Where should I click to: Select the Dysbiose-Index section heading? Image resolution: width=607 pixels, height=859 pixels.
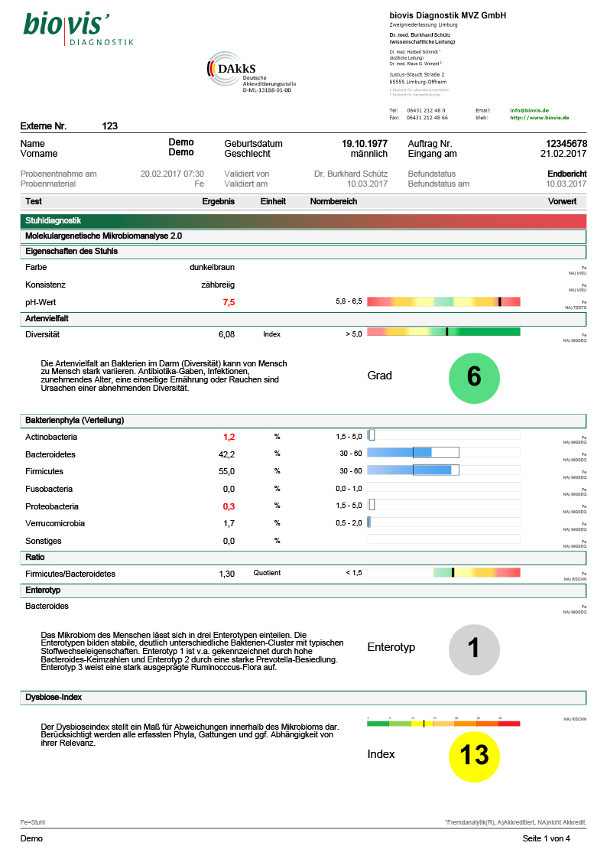pyautogui.click(x=303, y=698)
